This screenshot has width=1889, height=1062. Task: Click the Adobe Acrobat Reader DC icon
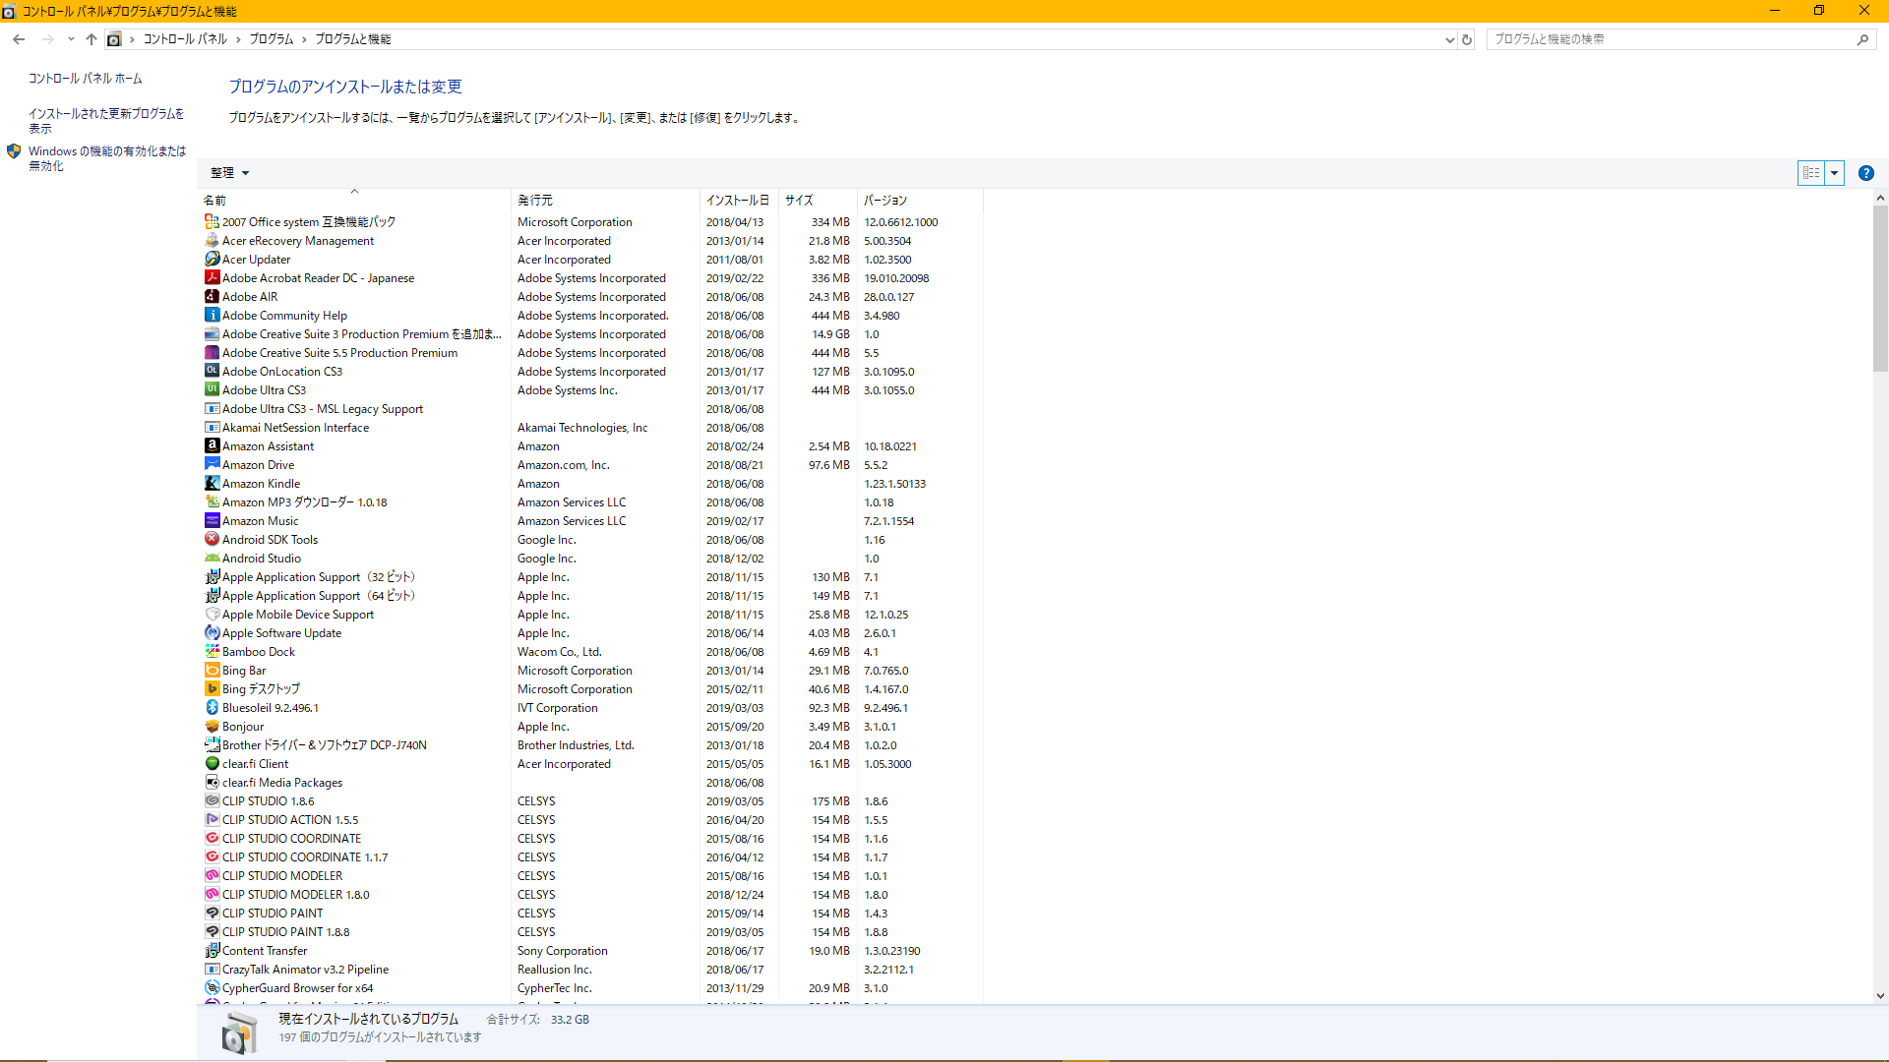click(x=212, y=278)
